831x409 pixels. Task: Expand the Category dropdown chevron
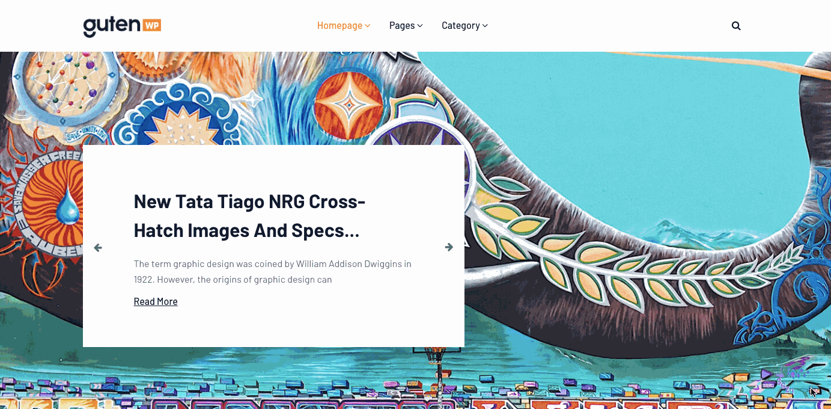click(x=485, y=26)
